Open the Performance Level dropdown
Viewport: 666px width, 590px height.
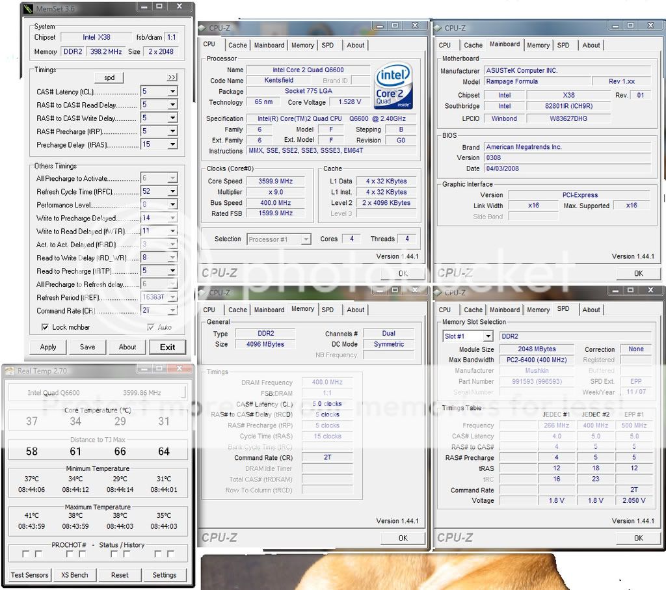[x=172, y=204]
